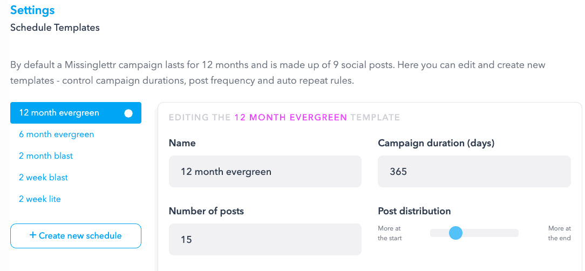The width and height of the screenshot is (585, 271).
Task: Click the pink 12 MONTH EVERGREEN header text
Action: (x=291, y=118)
